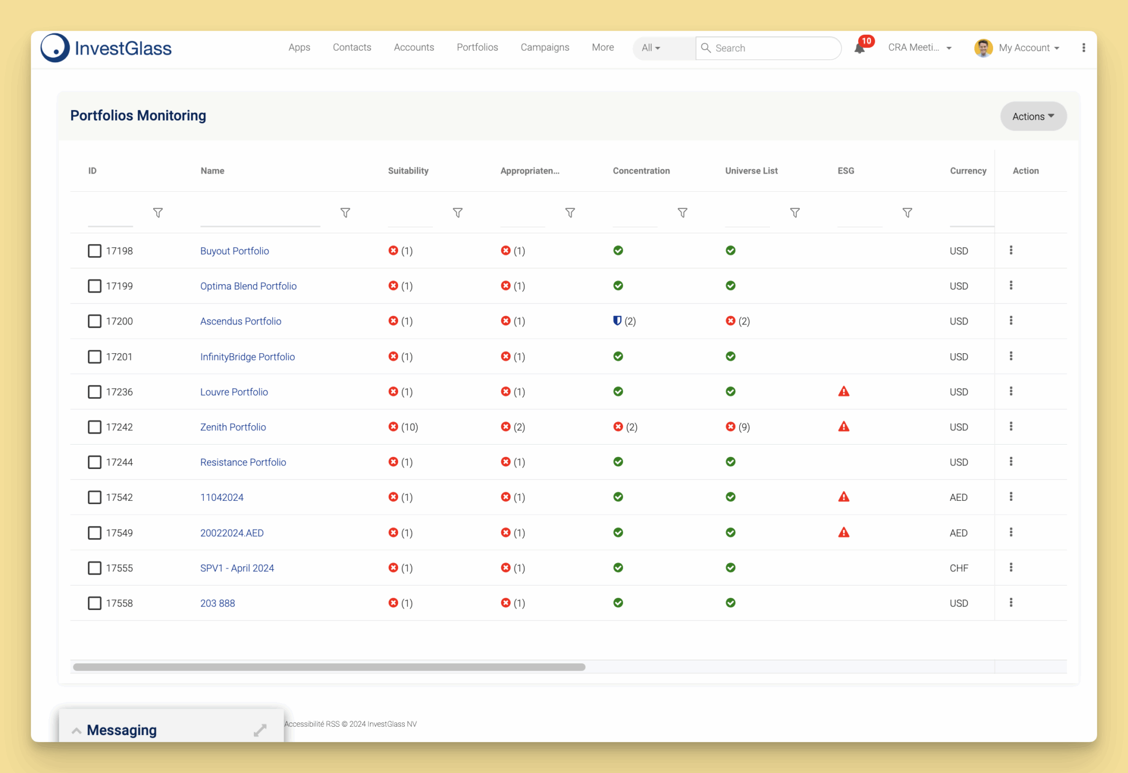Select the row 17558 checkbox
Screen dimensions: 1128x773
(x=94, y=603)
